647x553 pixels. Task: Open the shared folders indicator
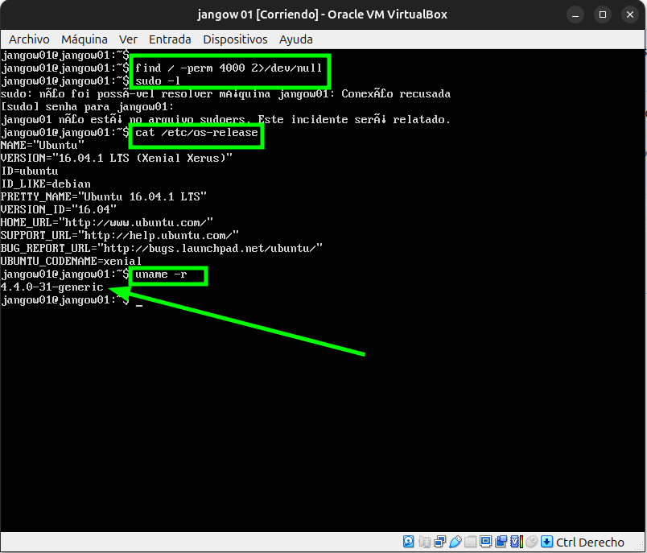click(x=470, y=542)
